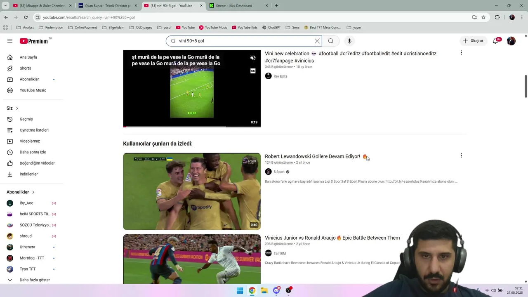Open a new browser tab
The image size is (528, 297).
point(276,6)
